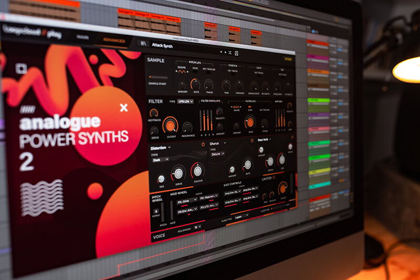Image resolution: width=420 pixels, height=280 pixels.
Task: Click the Chorus Rate knob
Action: tap(247, 164)
